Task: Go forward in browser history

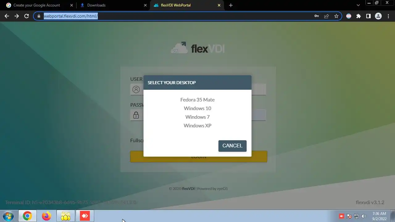Action: pos(17,16)
